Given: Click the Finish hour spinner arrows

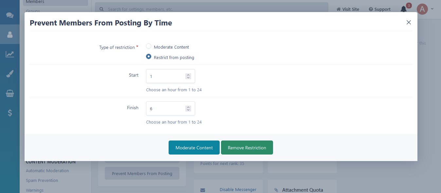Looking at the screenshot, I should point(188,109).
